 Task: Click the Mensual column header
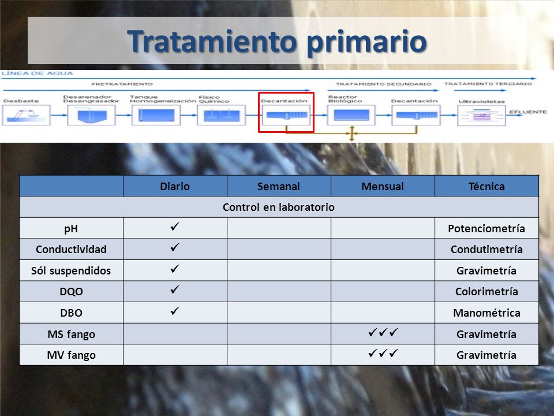(x=383, y=186)
